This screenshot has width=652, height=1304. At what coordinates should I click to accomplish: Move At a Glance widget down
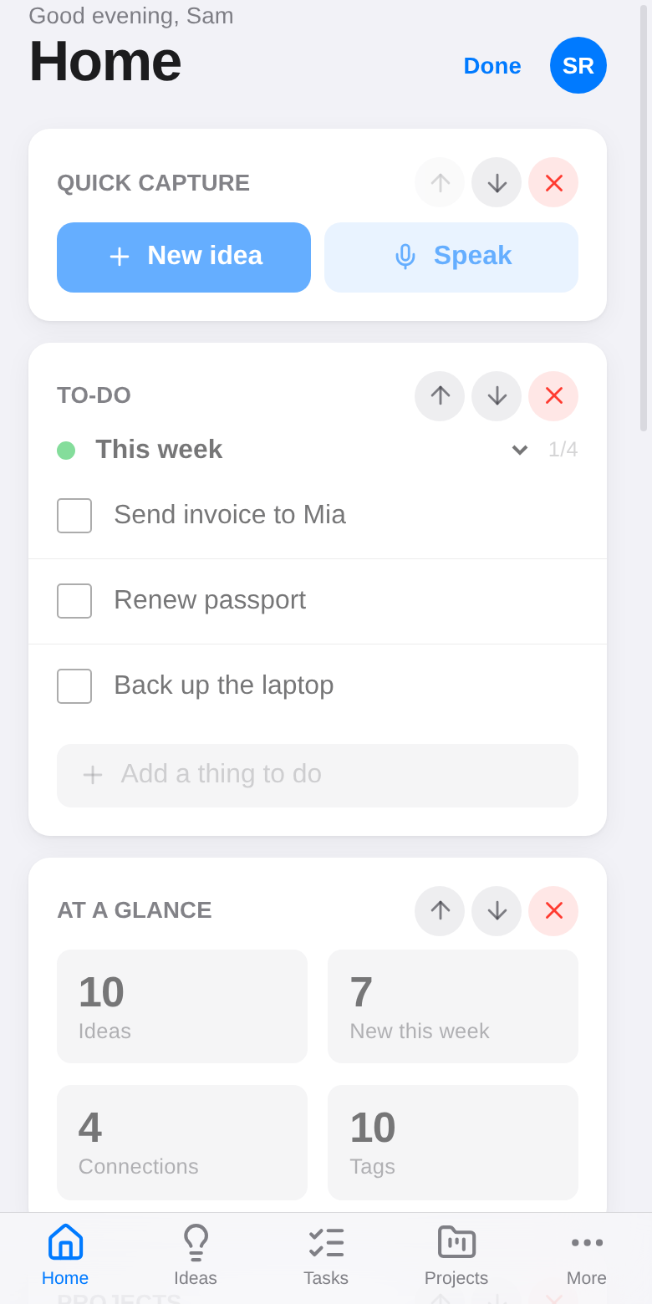(x=497, y=911)
